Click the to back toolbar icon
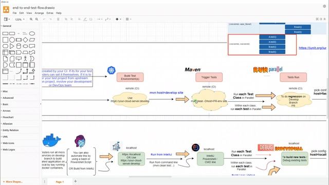 click(x=71, y=19)
